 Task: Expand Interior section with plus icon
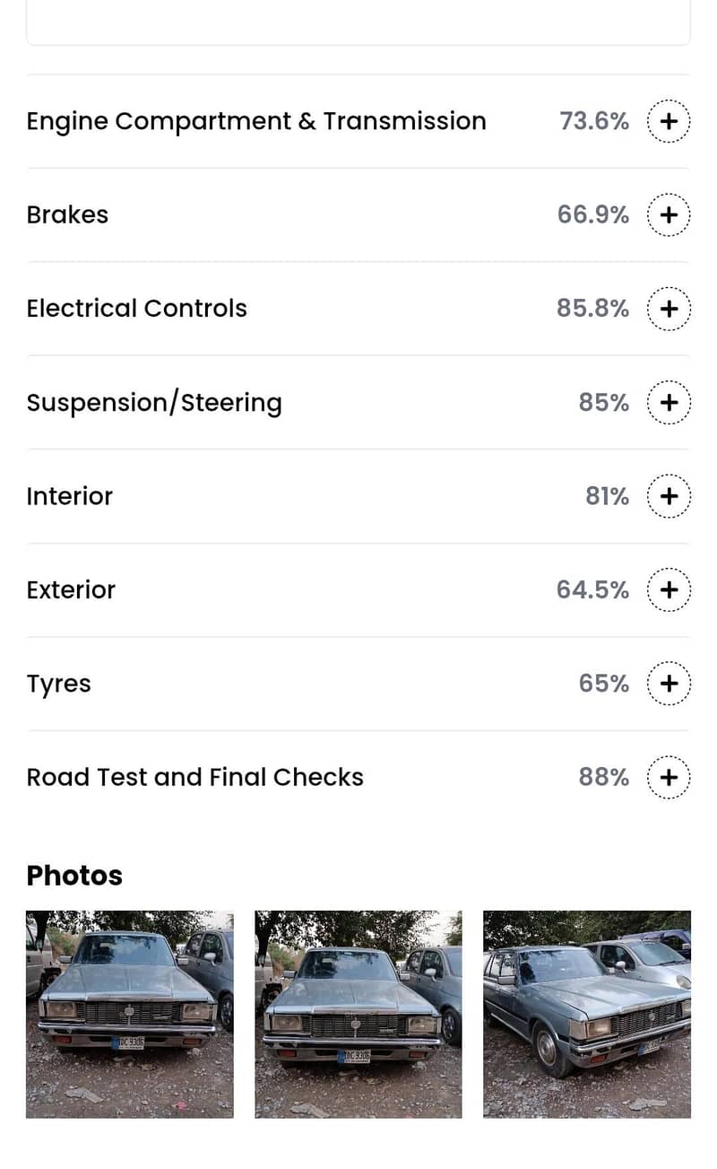pos(669,496)
